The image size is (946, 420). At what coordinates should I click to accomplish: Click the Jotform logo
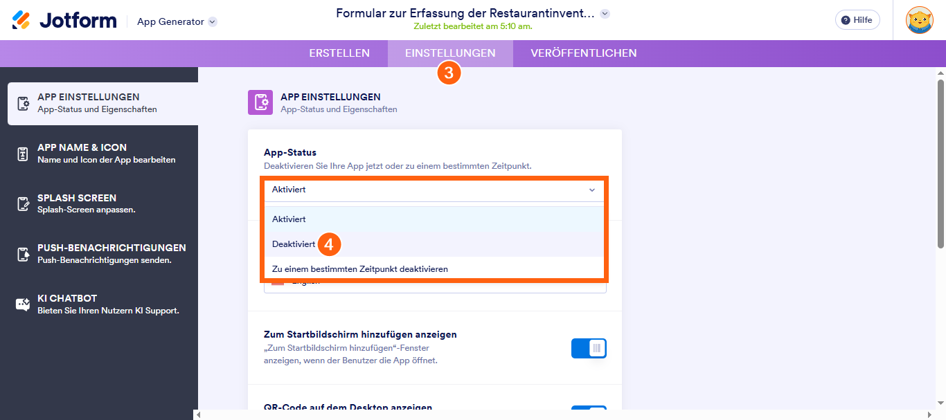64,20
